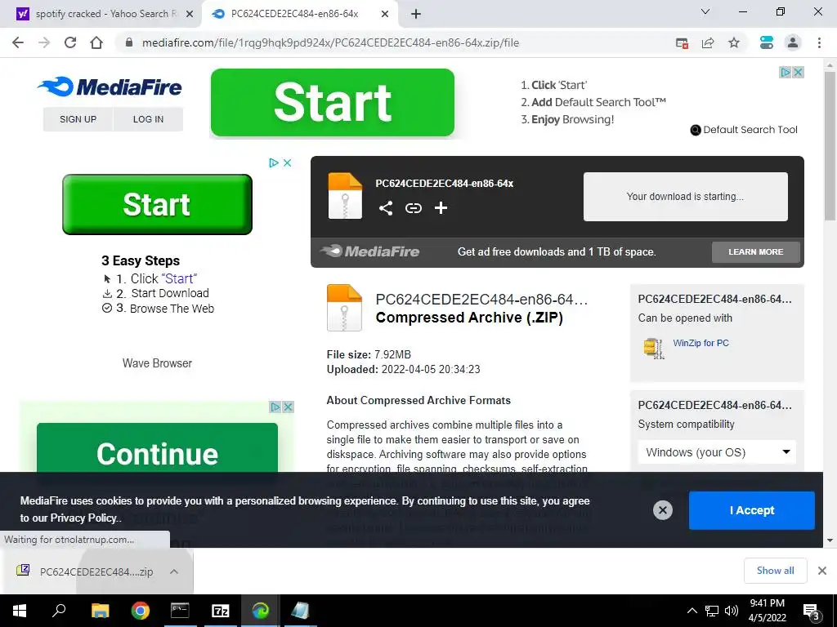Expand download item options chevron
This screenshot has height=627, width=837.
click(174, 571)
